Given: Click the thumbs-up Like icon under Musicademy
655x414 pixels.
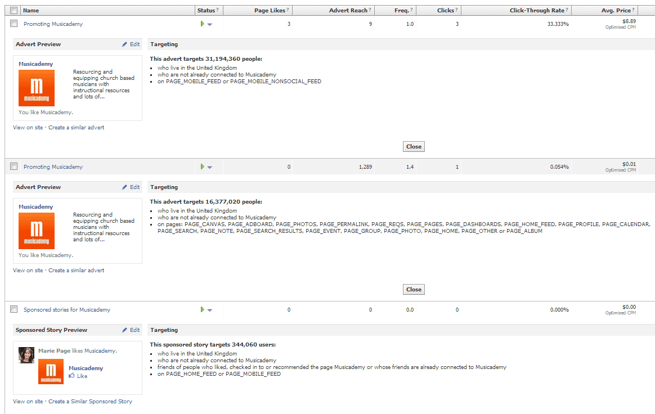Looking at the screenshot, I should (72, 376).
